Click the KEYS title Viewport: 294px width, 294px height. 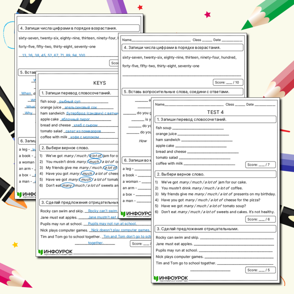tap(100, 83)
